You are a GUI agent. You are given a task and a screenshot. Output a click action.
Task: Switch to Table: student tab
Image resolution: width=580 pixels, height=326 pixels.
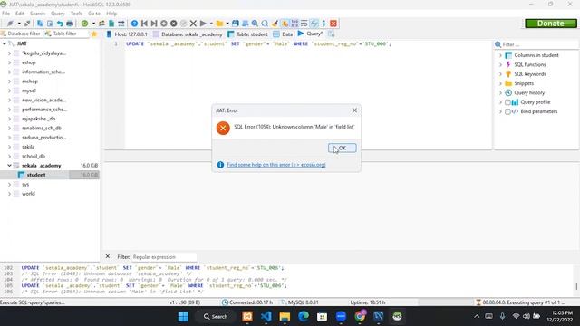coord(247,34)
